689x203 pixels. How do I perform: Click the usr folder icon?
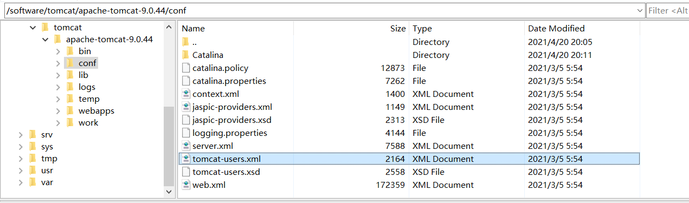[33, 171]
